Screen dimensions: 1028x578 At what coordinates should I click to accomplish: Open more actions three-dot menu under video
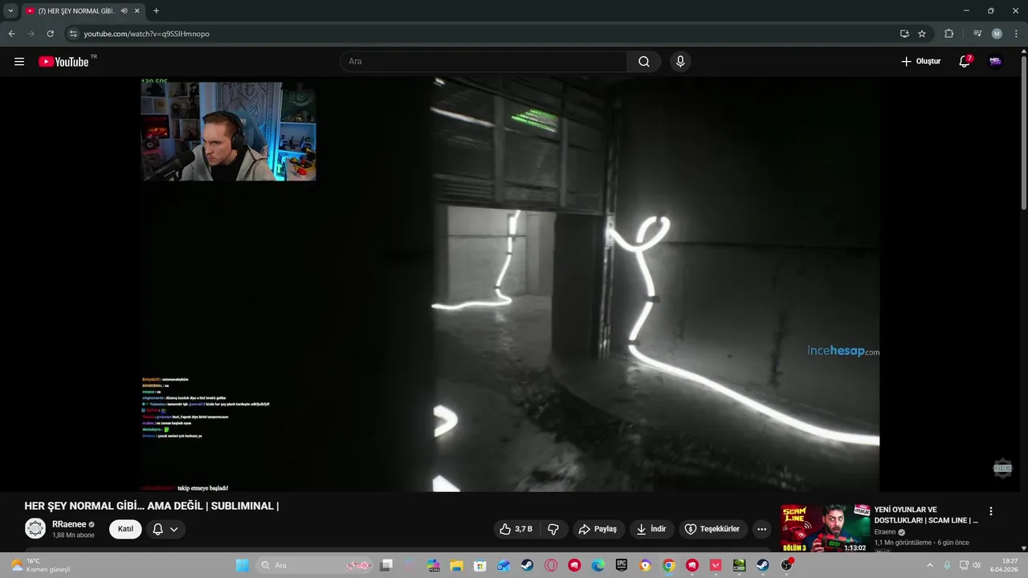pyautogui.click(x=761, y=529)
